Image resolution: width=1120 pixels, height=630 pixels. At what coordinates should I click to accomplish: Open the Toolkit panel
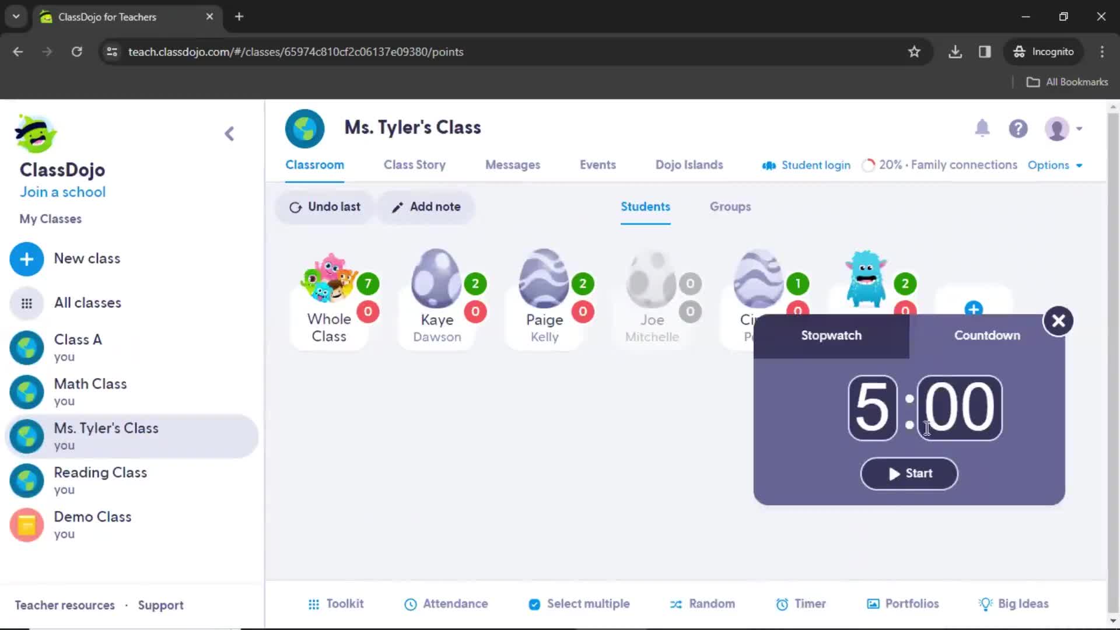336,604
